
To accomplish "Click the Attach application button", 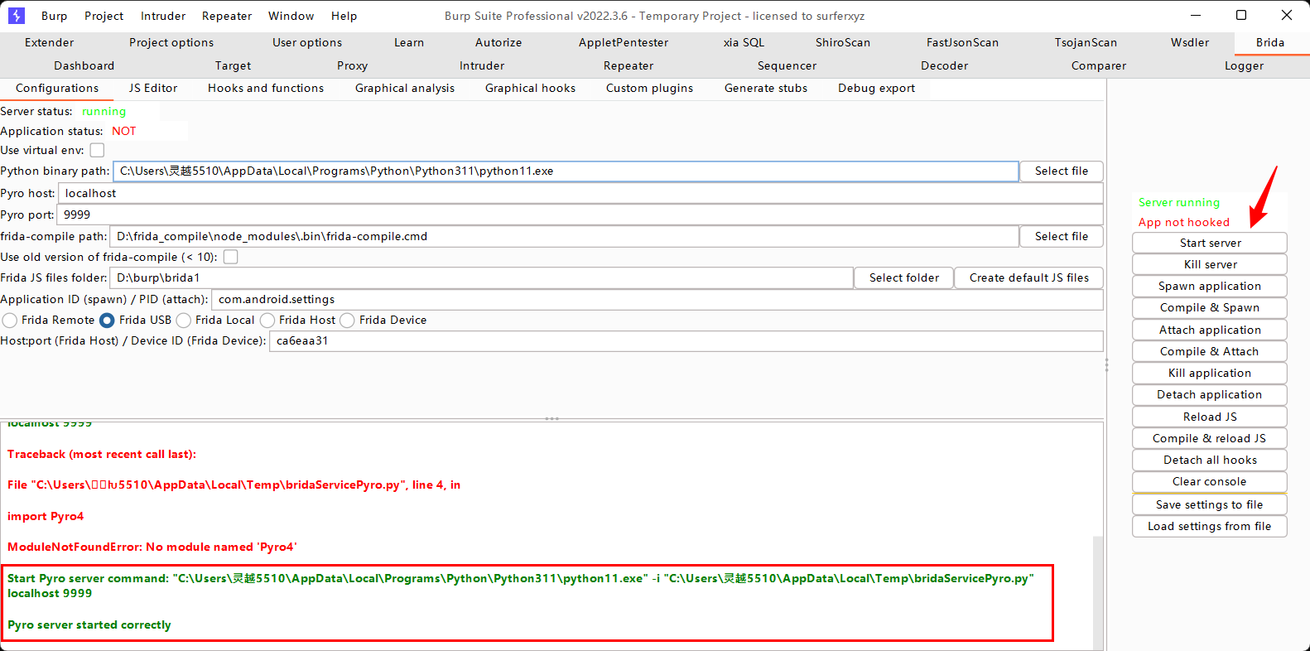I will point(1210,330).
